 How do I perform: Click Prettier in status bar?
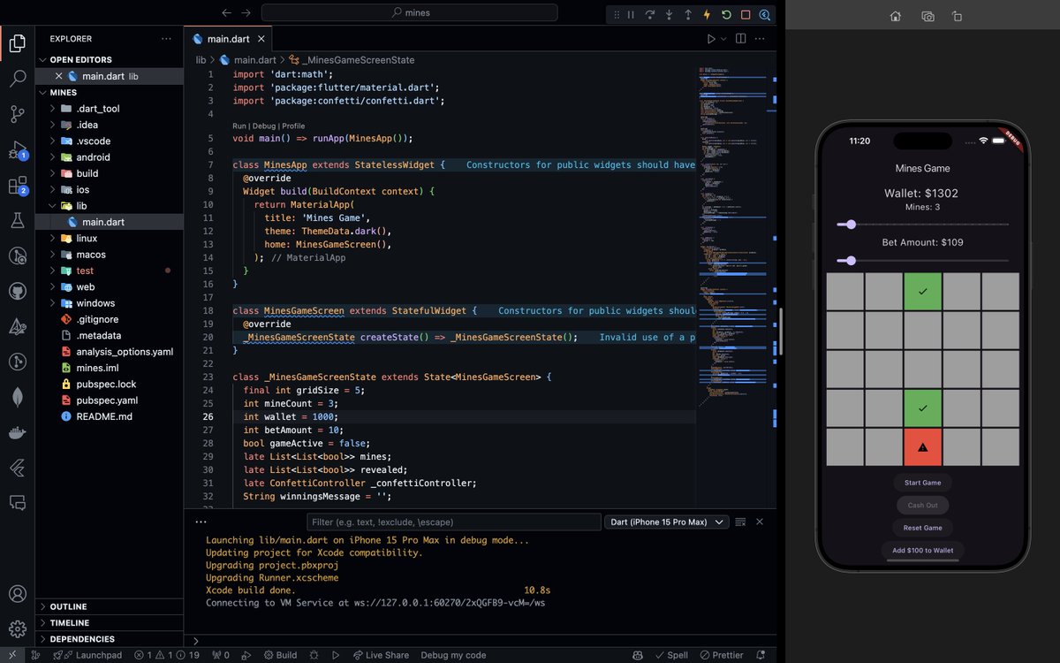(x=721, y=655)
